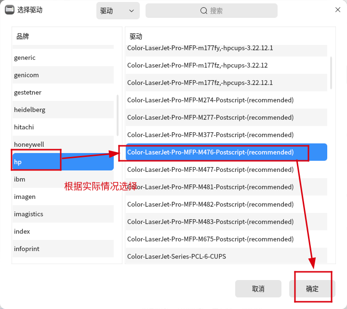
Task: Select the hp brand
Action: pyautogui.click(x=63, y=162)
